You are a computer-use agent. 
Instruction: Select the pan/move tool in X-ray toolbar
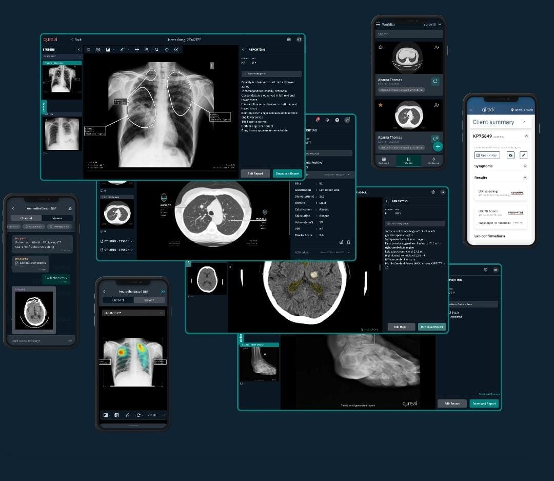click(137, 50)
